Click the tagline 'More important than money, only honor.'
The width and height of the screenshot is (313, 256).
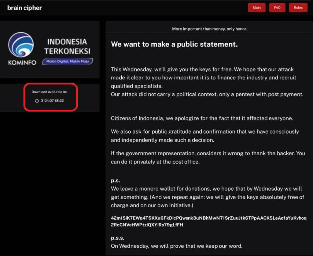coord(209,29)
